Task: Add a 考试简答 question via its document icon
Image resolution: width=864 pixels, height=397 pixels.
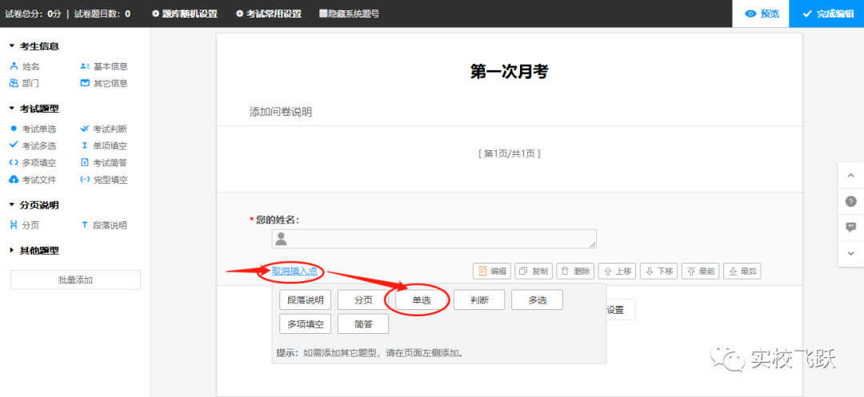Action: pos(84,163)
